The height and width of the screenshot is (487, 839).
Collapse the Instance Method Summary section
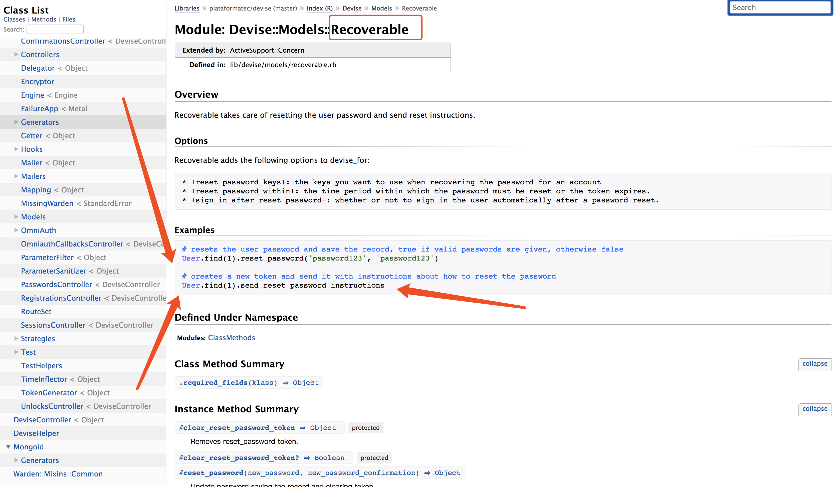point(814,409)
